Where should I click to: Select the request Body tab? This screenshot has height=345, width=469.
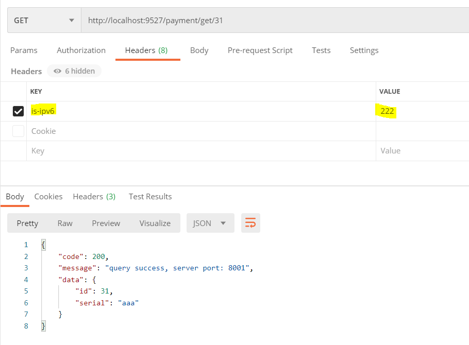pos(199,50)
